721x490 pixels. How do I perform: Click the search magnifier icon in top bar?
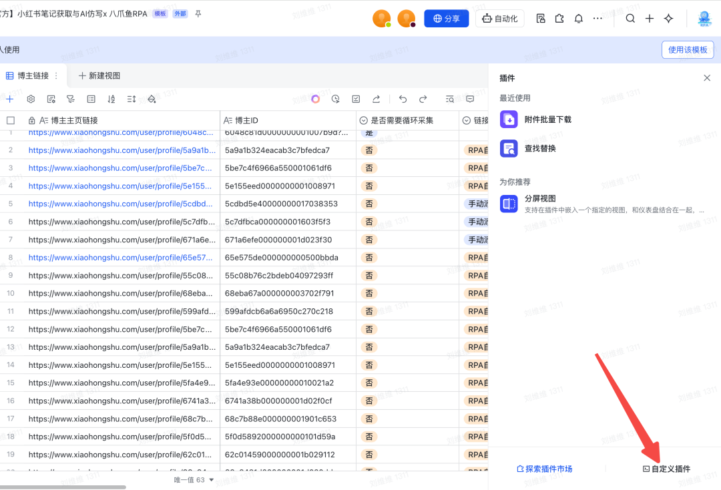(x=630, y=19)
